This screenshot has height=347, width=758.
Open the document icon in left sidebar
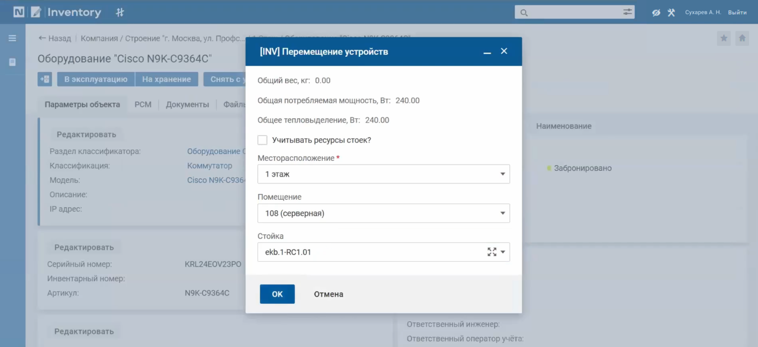pos(12,62)
